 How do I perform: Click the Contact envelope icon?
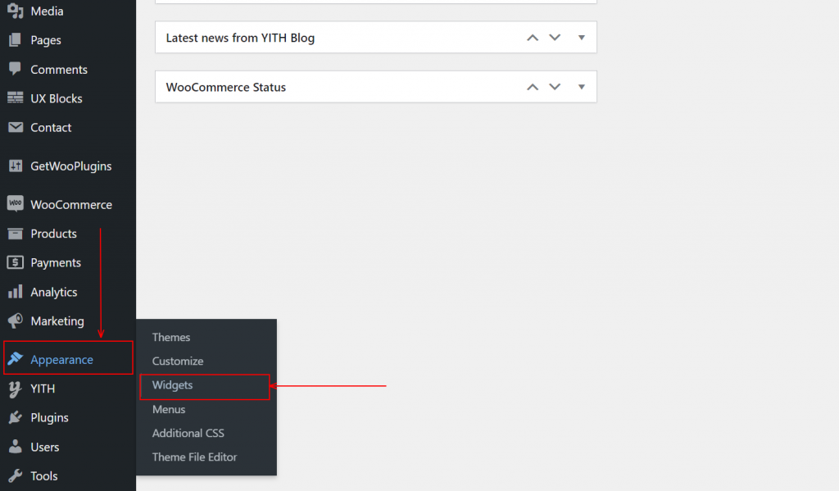15,127
